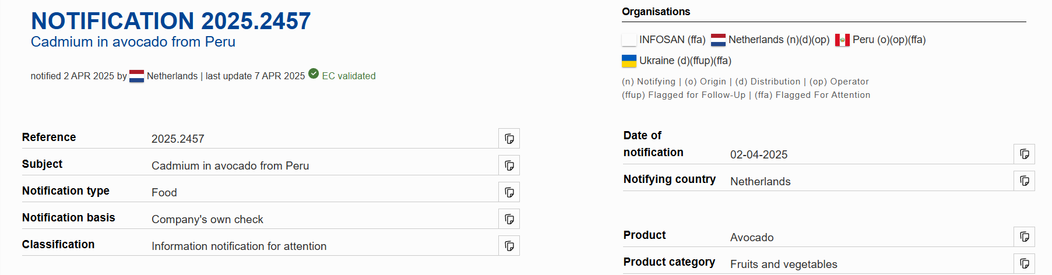Click the Company's own check value
The width and height of the screenshot is (1052, 275).
pos(207,220)
